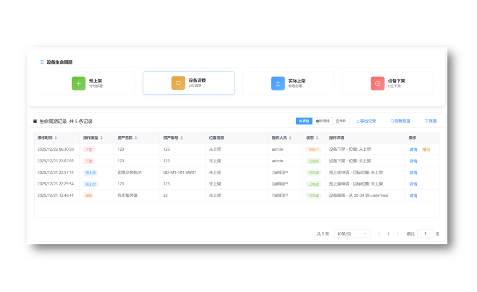This screenshot has height=292, width=477.
Task: Sort by 操作人员 column header
Action: [x=279, y=138]
